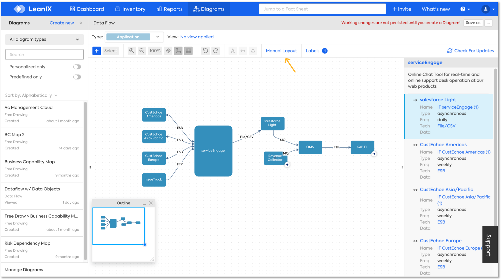This screenshot has width=501, height=280.
Task: Click the Save as button
Action: [473, 23]
